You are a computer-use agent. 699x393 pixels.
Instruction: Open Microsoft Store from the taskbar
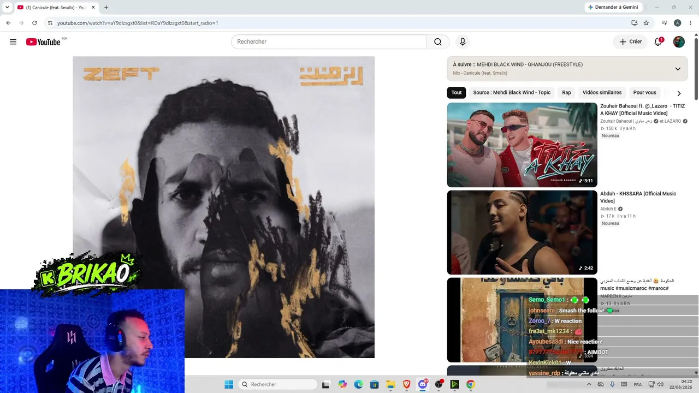point(374,384)
